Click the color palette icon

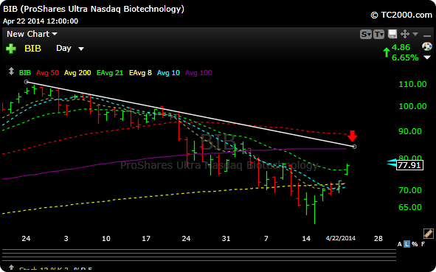[427, 46]
